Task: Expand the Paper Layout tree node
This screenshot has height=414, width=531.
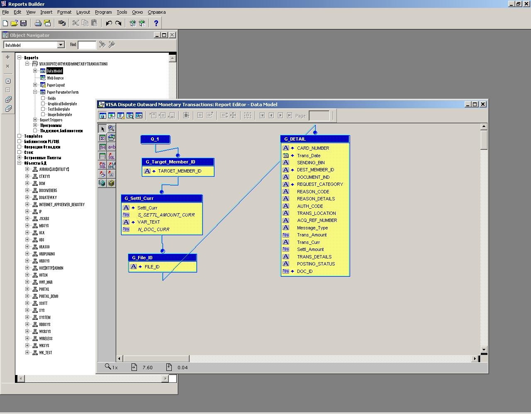Action: 35,85
